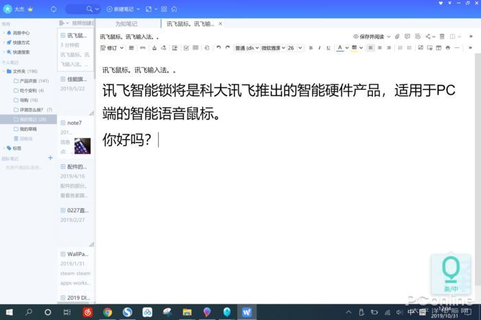Collapse the 文件夹 (196) folder tree
481x320 pixels.
(4, 71)
